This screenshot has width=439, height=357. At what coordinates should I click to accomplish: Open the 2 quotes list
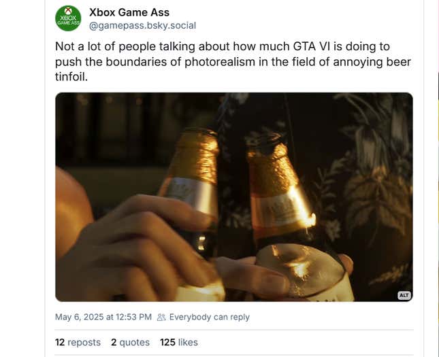(130, 342)
